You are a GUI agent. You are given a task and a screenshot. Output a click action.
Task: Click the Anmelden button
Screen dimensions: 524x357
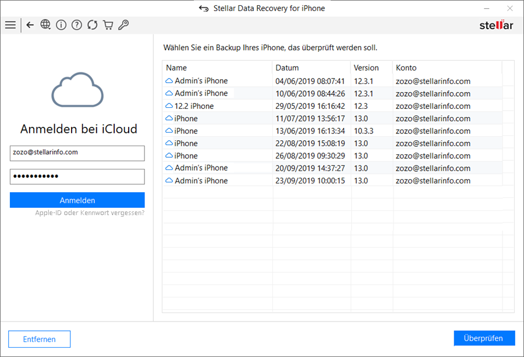[x=77, y=200]
